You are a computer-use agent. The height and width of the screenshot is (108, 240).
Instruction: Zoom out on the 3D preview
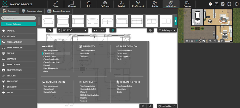click(x=215, y=41)
